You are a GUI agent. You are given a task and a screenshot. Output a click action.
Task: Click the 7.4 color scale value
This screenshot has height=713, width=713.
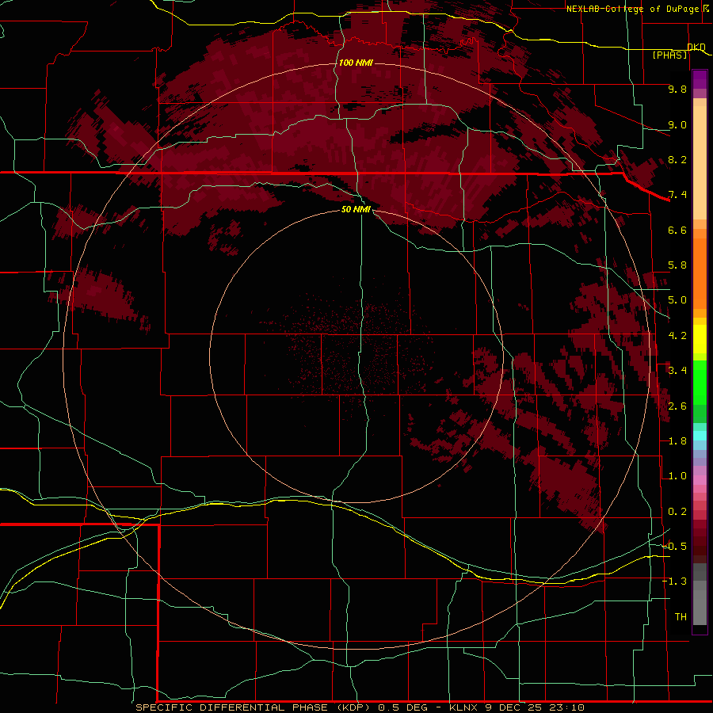[x=677, y=195]
